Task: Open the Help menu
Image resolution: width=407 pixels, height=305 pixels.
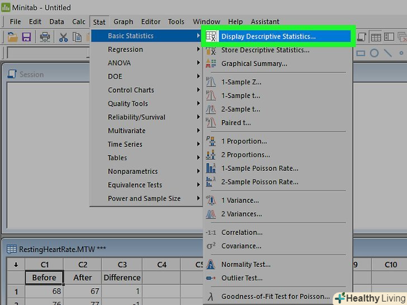Action: coord(235,22)
